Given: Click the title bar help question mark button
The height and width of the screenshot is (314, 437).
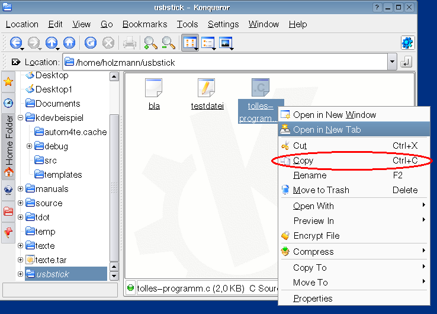Looking at the screenshot, I should pyautogui.click(x=377, y=7).
